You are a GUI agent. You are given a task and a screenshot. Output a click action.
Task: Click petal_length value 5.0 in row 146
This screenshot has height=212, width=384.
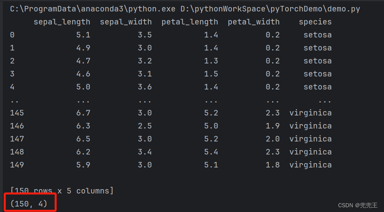[x=211, y=126]
